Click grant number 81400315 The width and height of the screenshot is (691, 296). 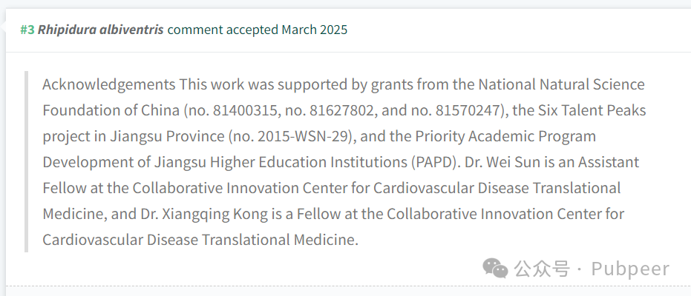point(245,110)
